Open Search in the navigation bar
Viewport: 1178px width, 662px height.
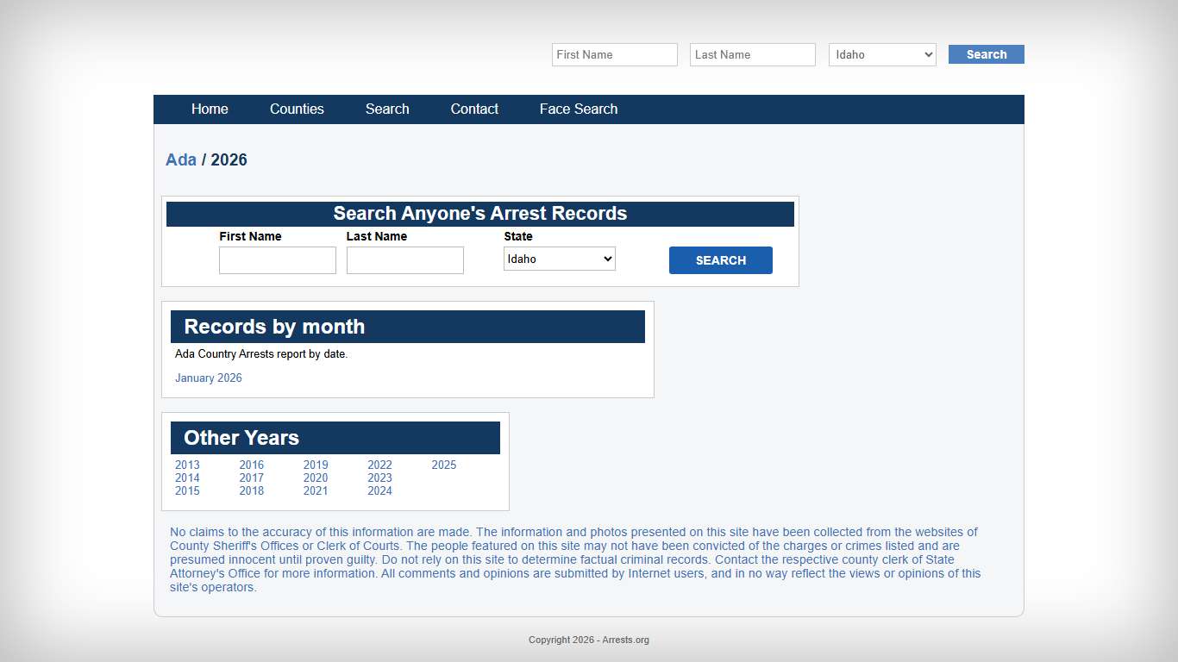click(x=387, y=109)
